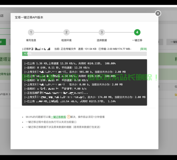Click step 3 circle 选择数据
The image size is (177, 160).
pos(102,32)
